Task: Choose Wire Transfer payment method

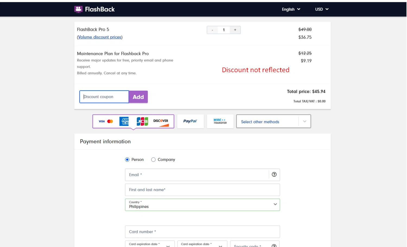Action: [x=220, y=121]
